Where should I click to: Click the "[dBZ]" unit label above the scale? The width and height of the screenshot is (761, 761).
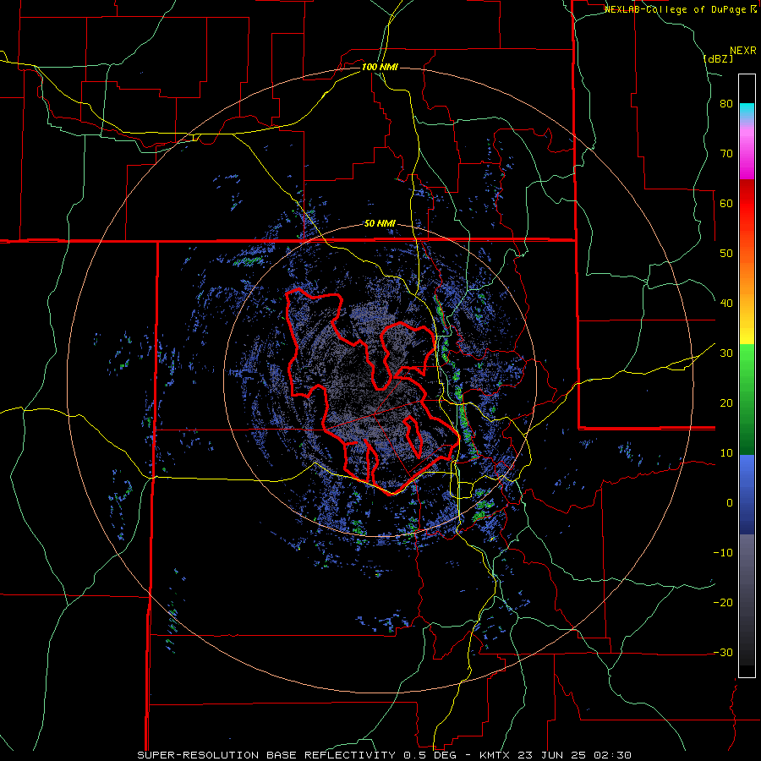pyautogui.click(x=718, y=58)
